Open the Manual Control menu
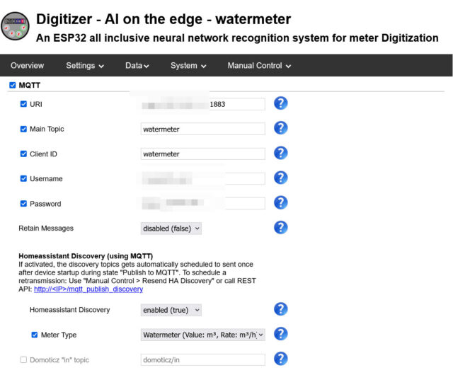 [258, 66]
